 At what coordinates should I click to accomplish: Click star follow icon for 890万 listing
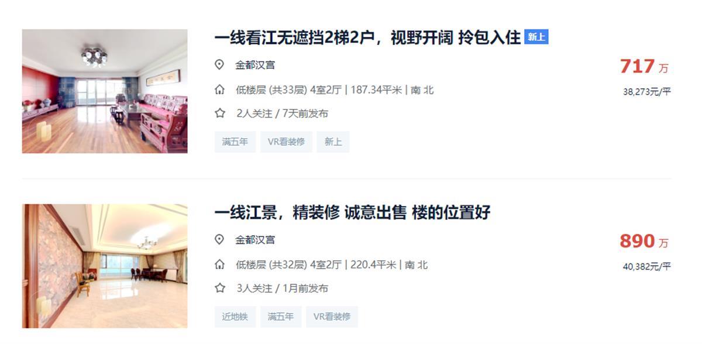[x=219, y=288]
